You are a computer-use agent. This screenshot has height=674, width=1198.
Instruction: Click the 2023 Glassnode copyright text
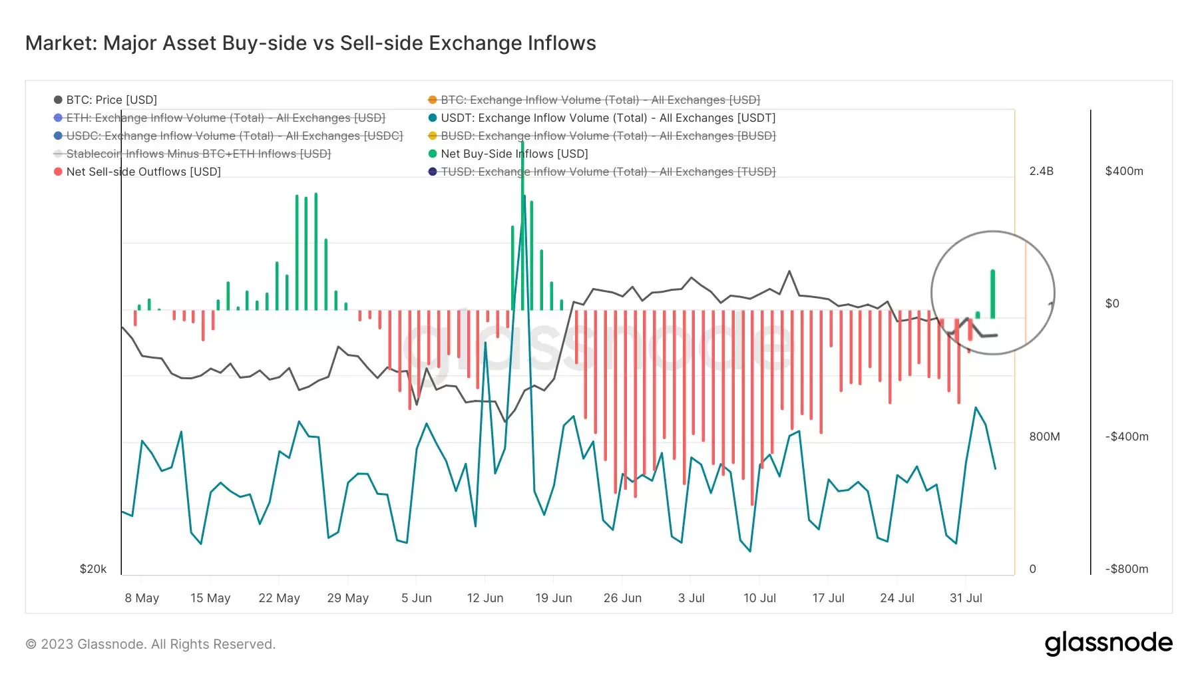(150, 644)
